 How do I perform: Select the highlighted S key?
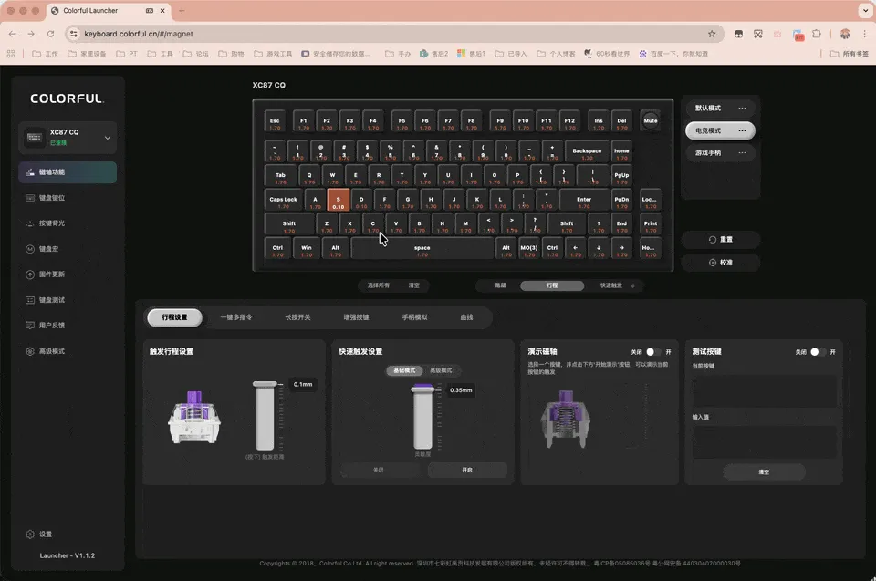coord(338,200)
